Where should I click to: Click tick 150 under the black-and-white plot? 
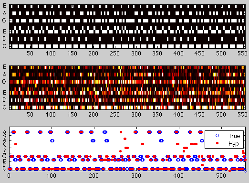[72, 54]
